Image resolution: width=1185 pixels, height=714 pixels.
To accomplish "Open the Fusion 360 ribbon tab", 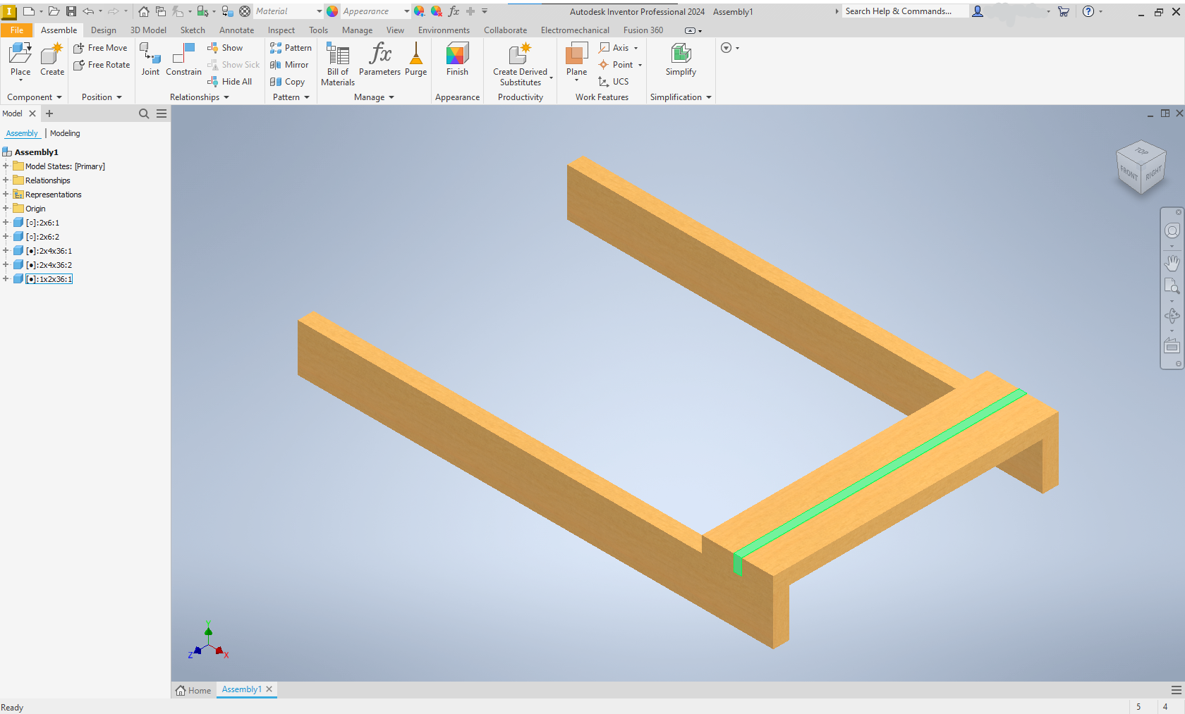I will [643, 30].
